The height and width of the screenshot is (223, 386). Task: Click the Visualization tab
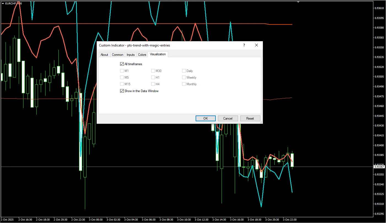click(x=158, y=54)
